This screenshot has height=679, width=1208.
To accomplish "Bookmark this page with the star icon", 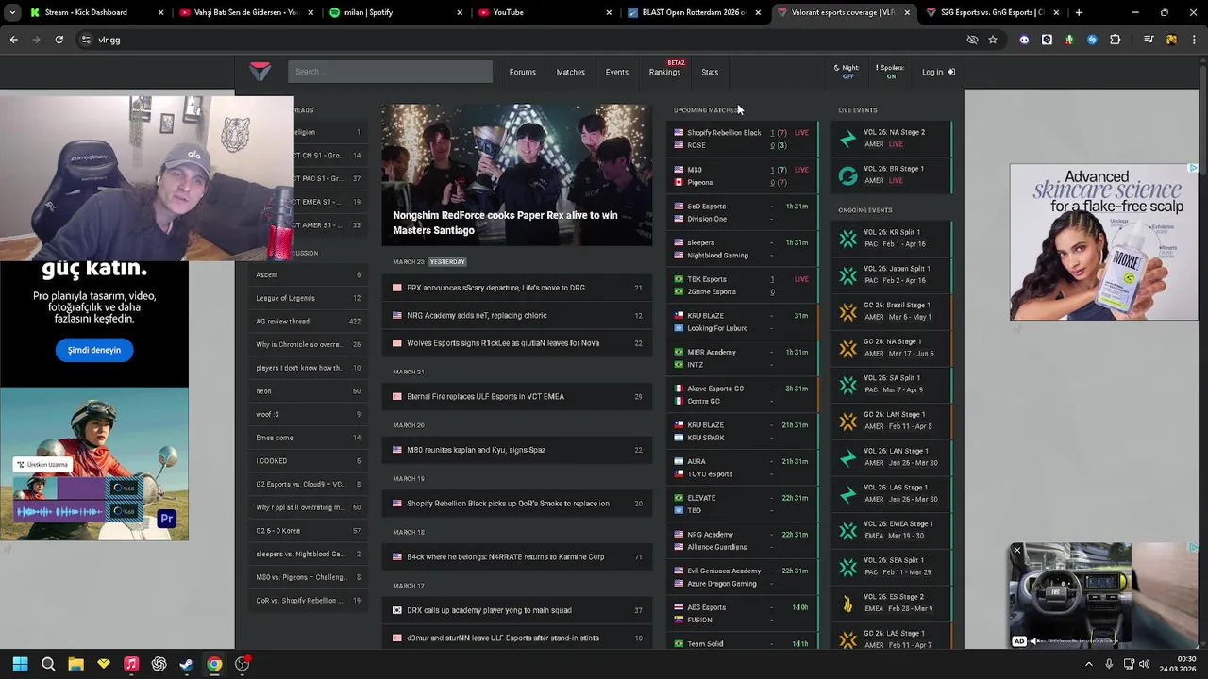I will coord(993,40).
